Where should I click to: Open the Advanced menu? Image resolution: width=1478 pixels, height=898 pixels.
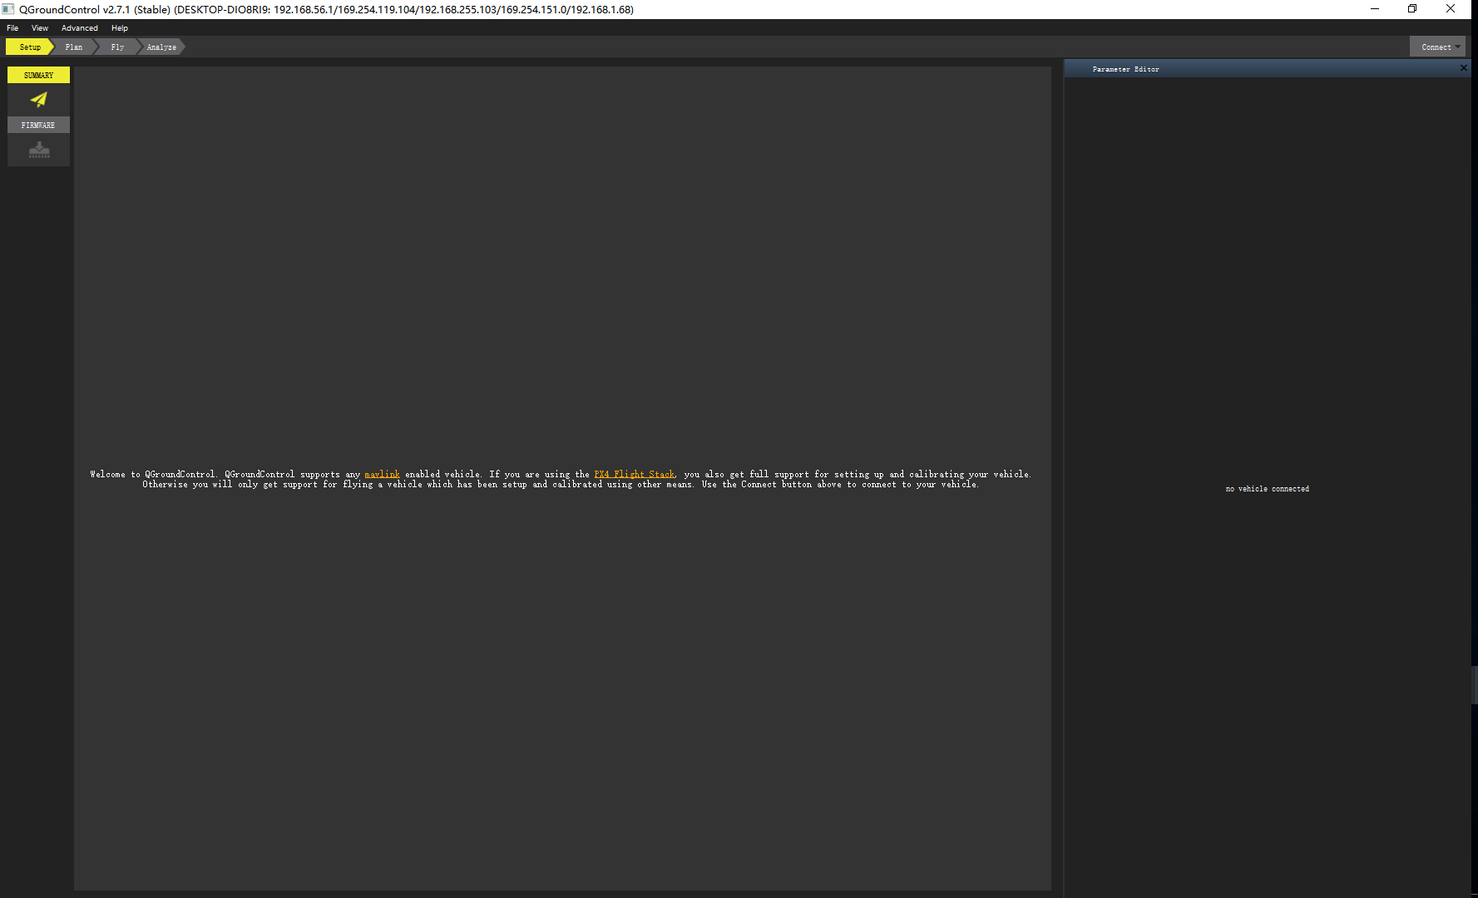pyautogui.click(x=80, y=28)
